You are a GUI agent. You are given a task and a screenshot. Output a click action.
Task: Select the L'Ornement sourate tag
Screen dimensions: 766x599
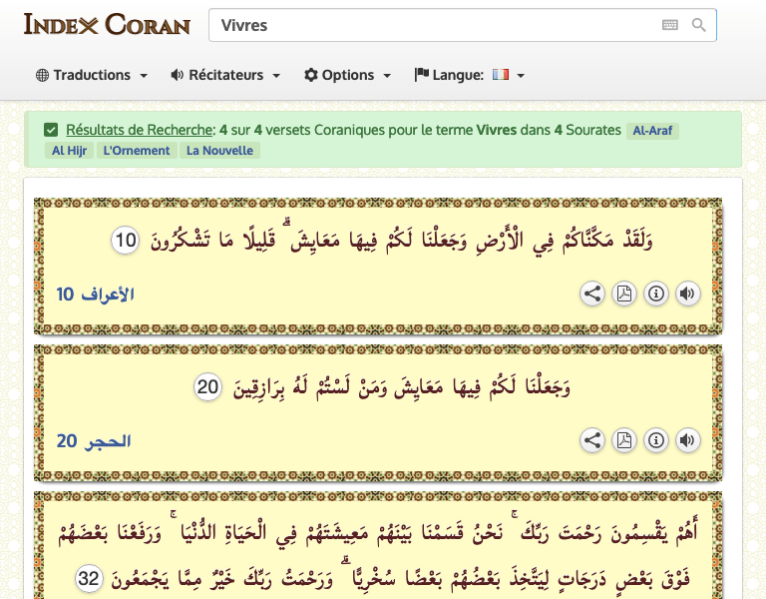pyautogui.click(x=138, y=151)
